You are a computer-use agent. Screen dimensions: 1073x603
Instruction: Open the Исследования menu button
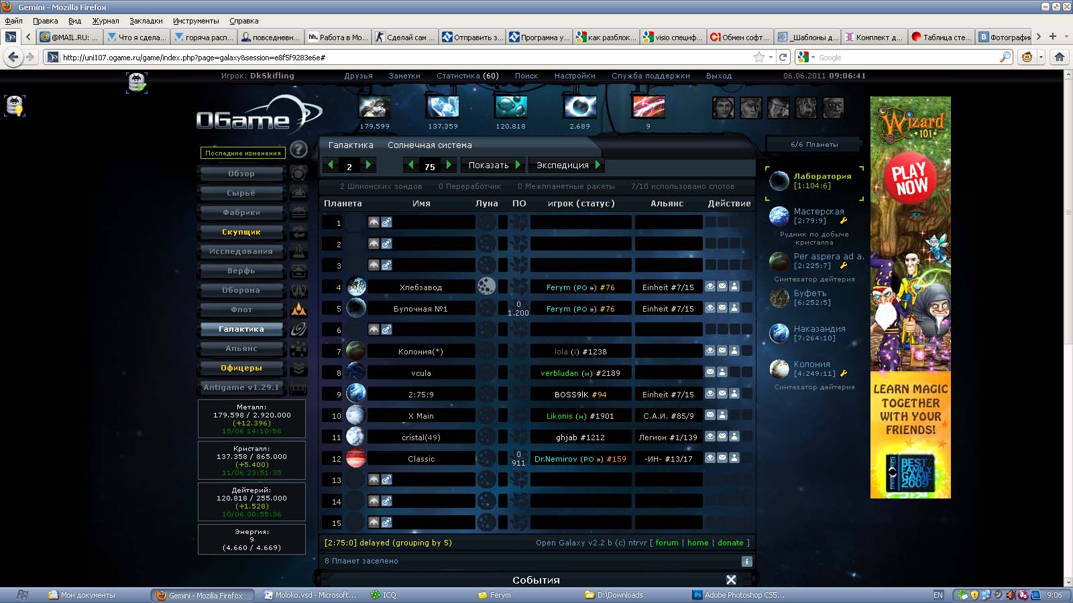[241, 251]
